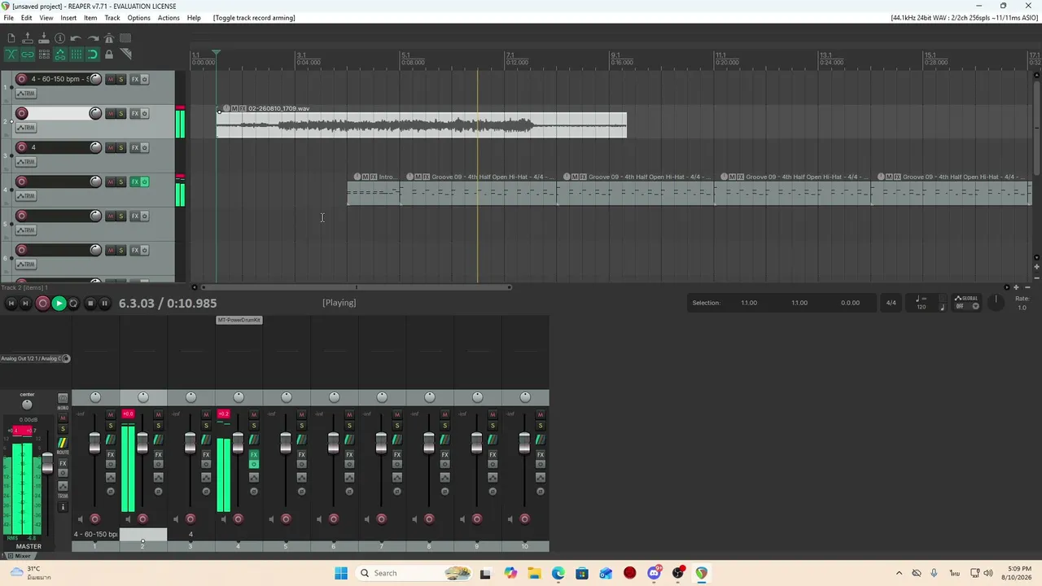1042x586 pixels.
Task: Open the Edit menu
Action: click(27, 18)
